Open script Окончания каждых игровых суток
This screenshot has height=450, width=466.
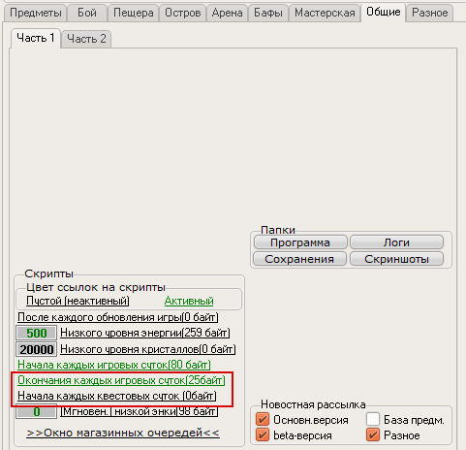pos(121,380)
